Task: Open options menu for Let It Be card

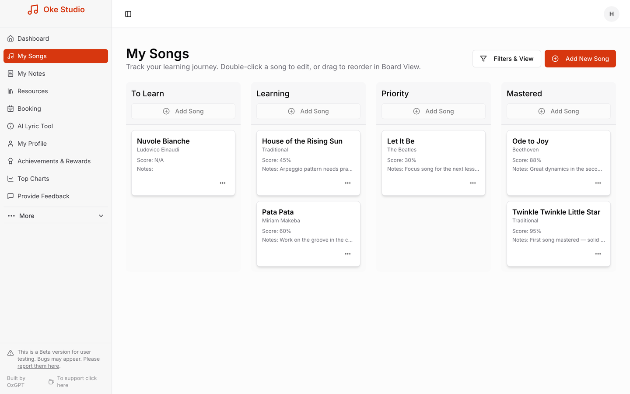Action: click(x=473, y=183)
